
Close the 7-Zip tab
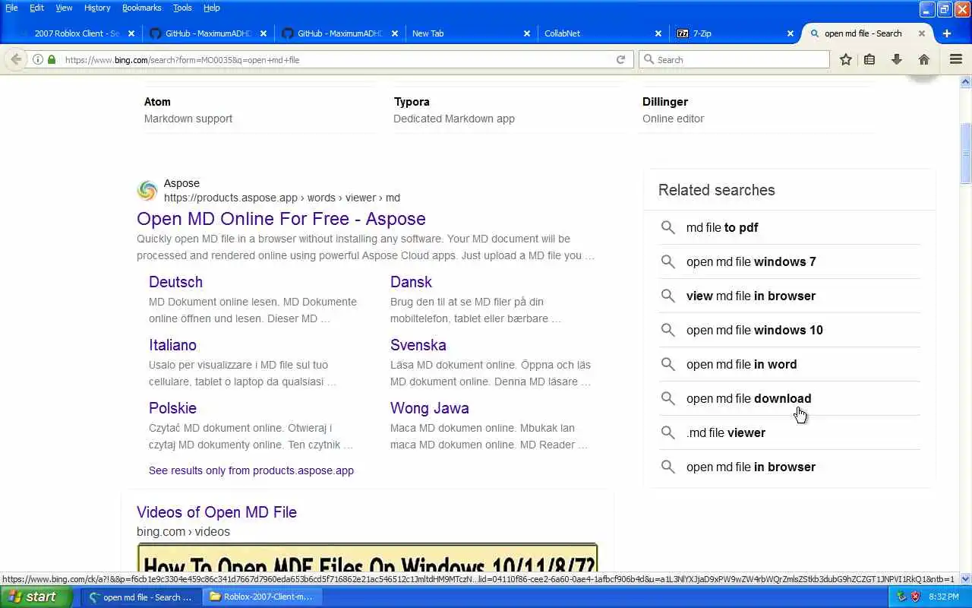click(790, 33)
